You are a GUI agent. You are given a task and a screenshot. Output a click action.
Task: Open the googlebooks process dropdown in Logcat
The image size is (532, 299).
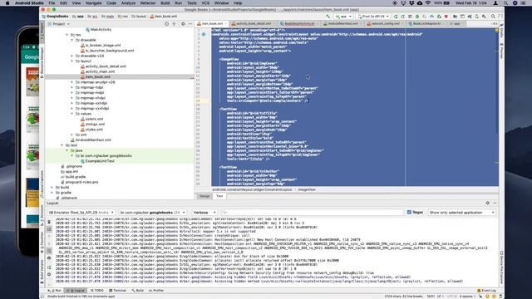coord(152,213)
